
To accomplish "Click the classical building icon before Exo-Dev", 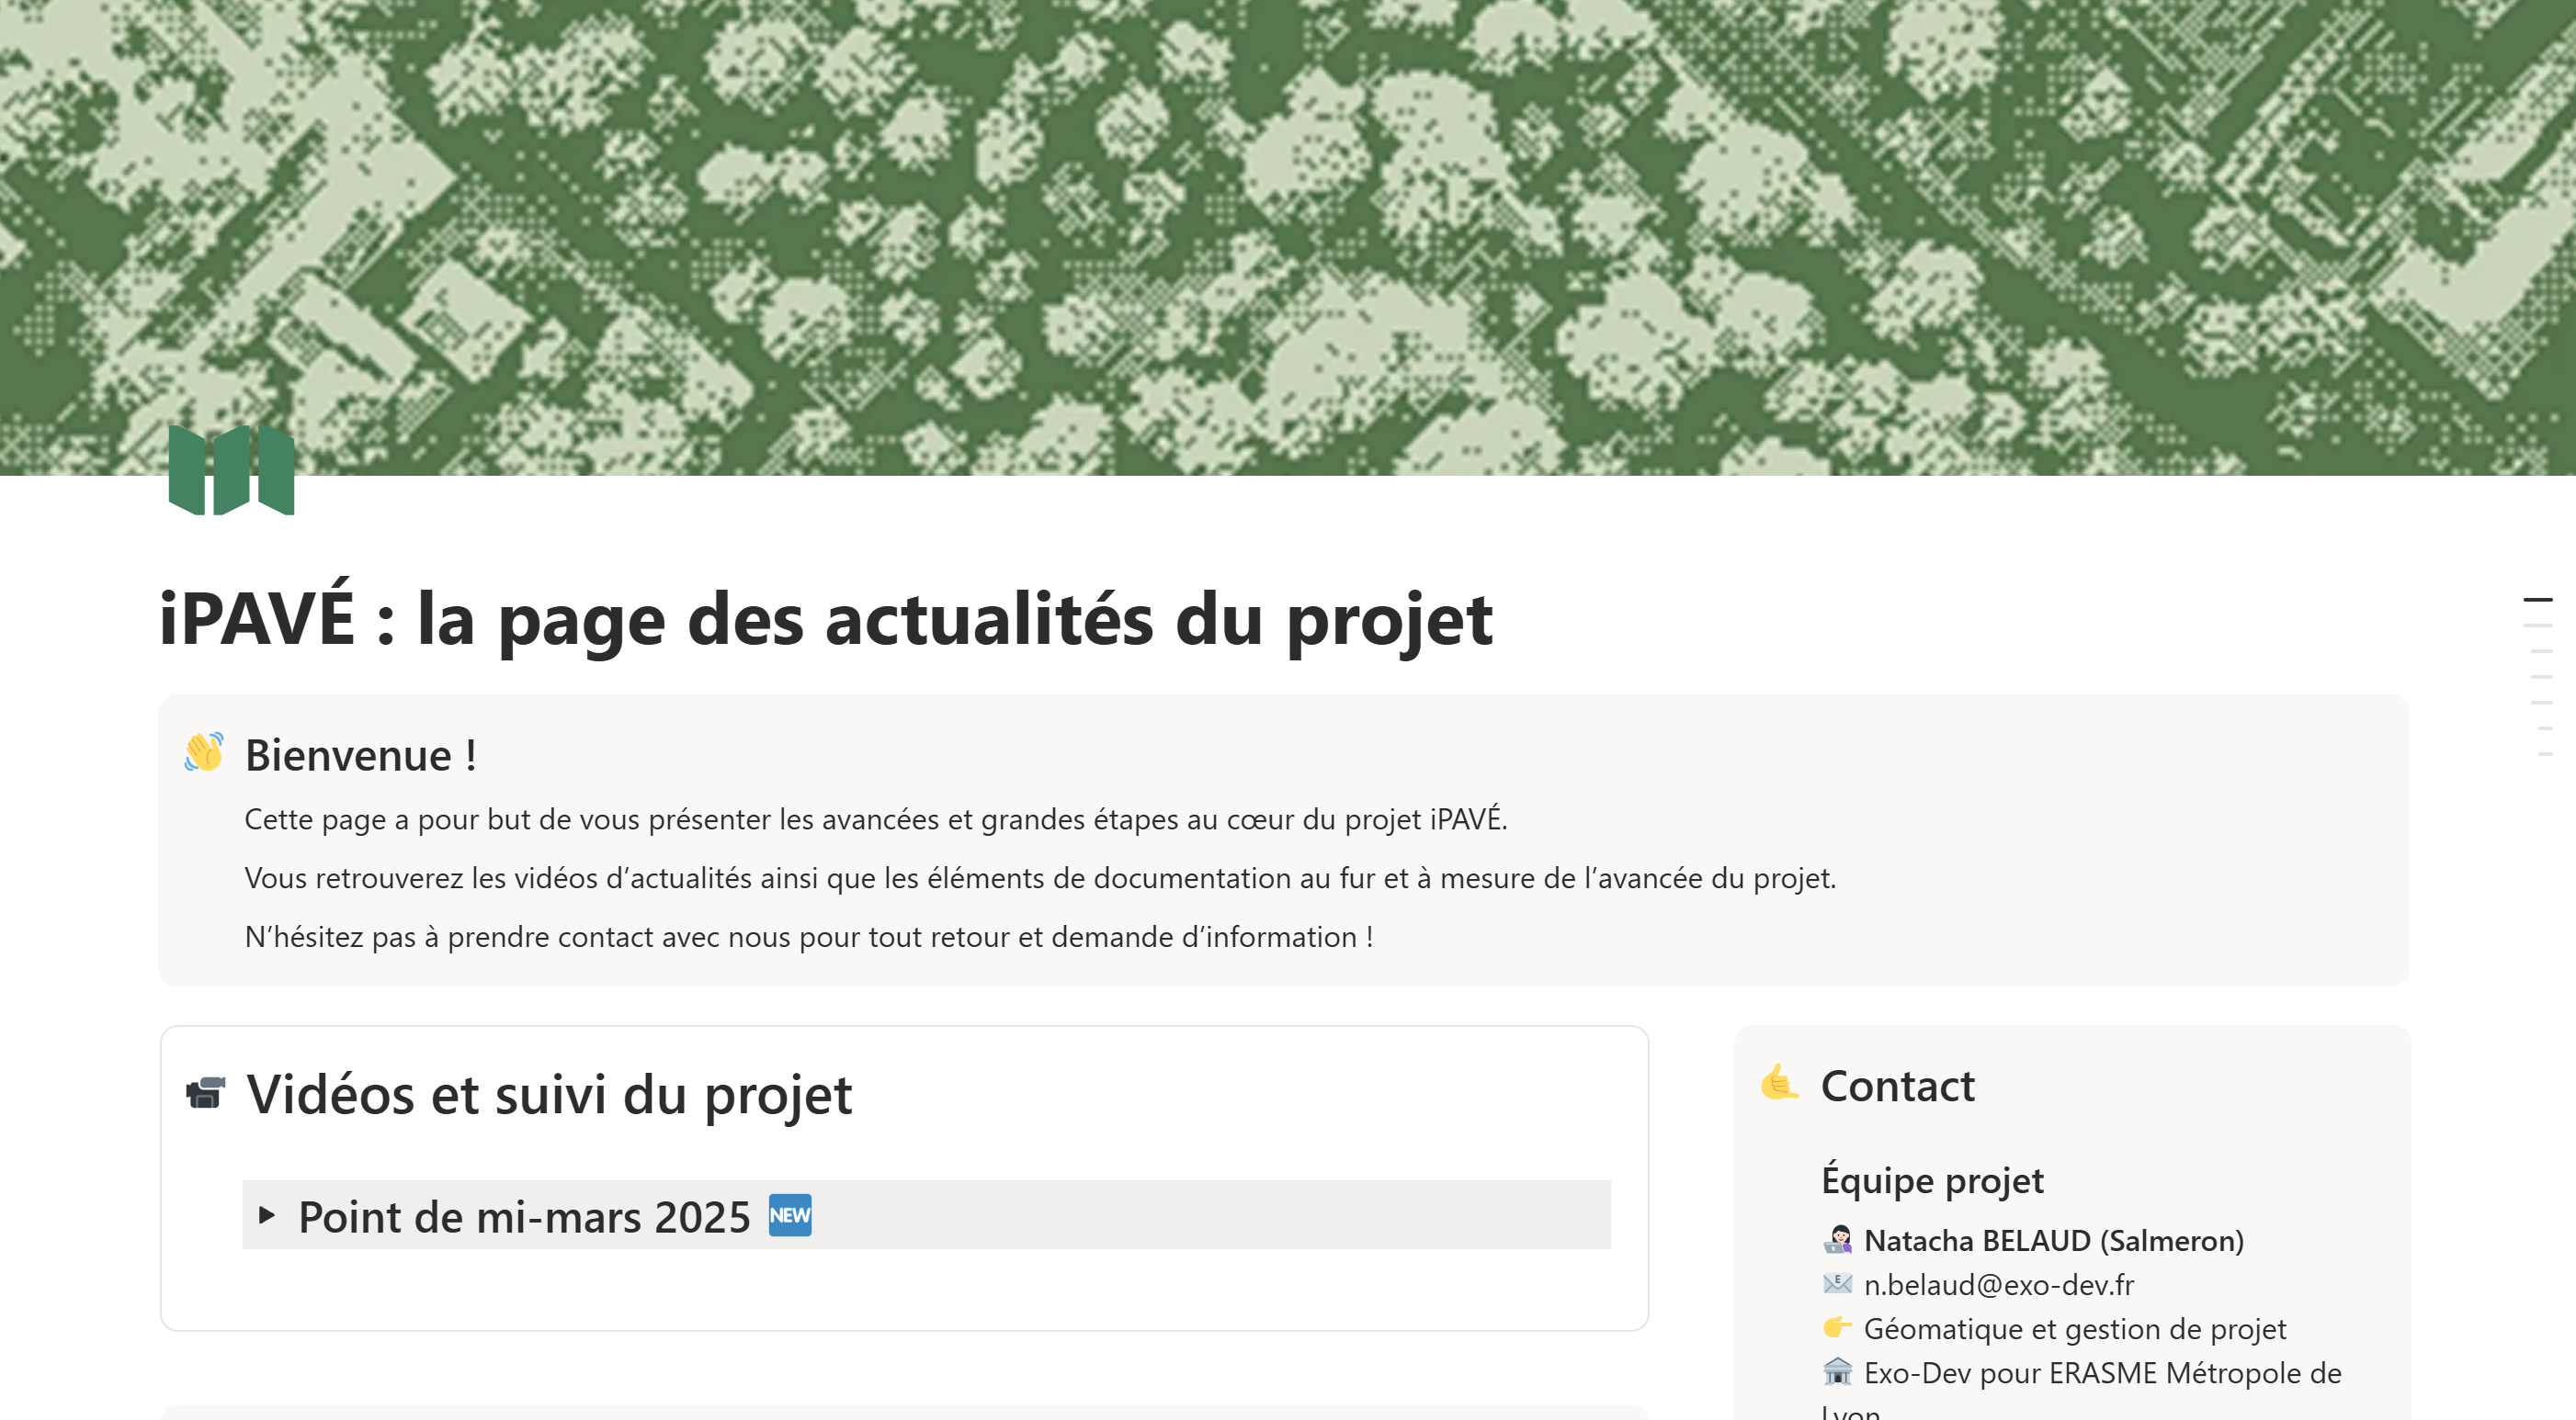I will coord(1840,1373).
